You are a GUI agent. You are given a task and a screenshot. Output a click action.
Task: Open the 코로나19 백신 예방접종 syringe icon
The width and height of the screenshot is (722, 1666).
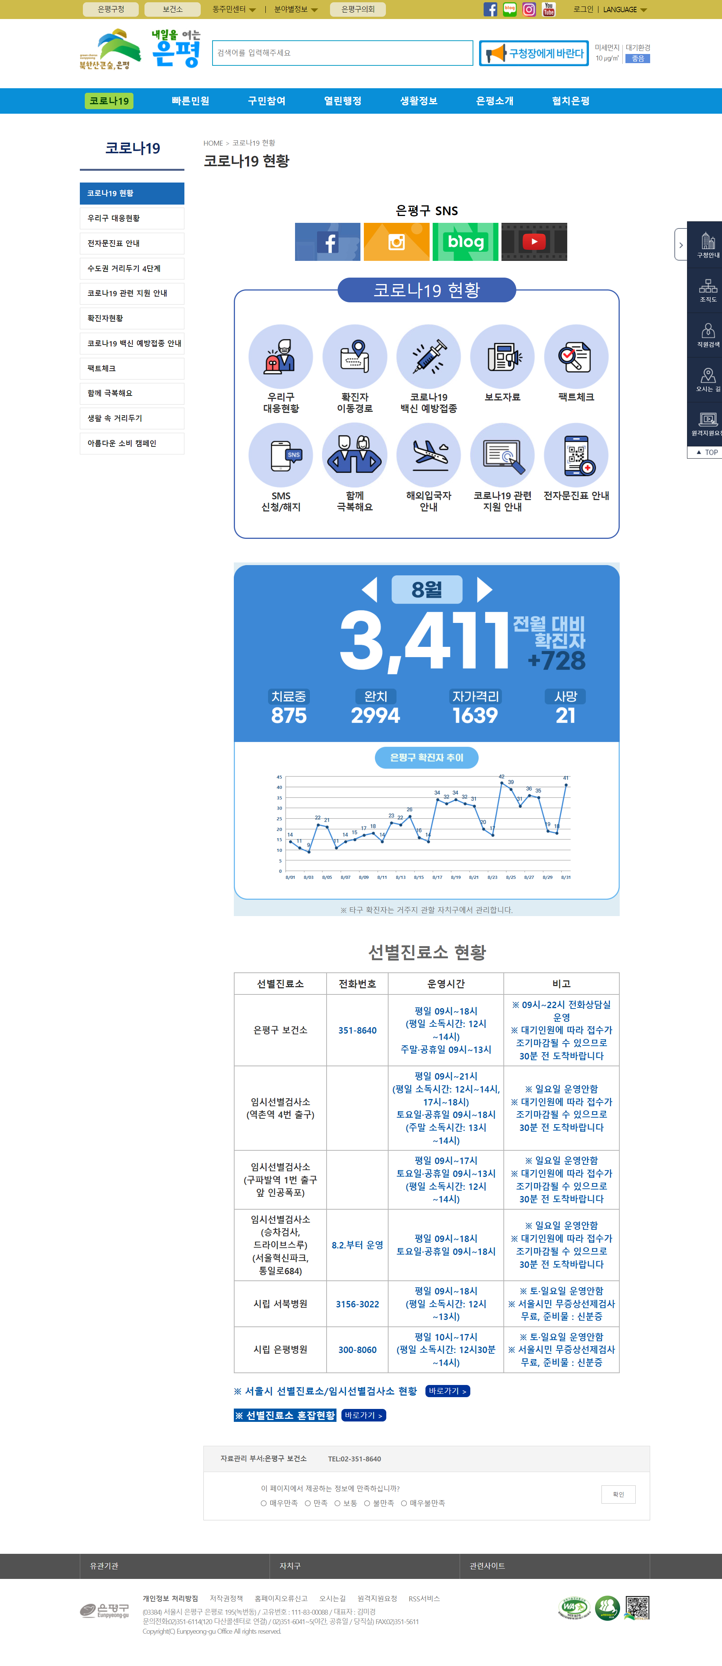click(428, 357)
